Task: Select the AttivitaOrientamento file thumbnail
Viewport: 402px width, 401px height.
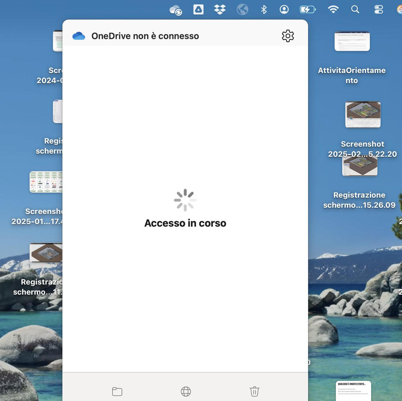Action: [x=352, y=42]
